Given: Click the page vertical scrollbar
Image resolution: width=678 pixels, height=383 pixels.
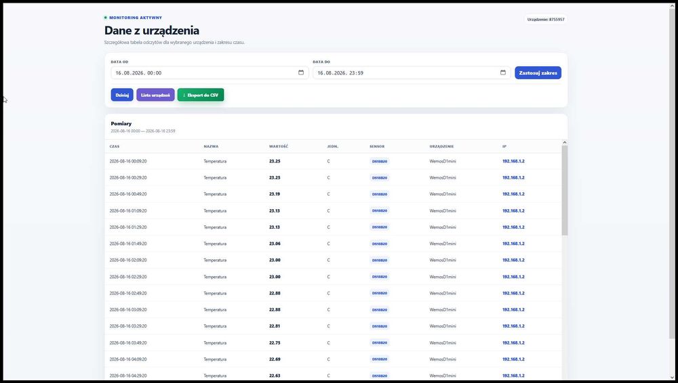Looking at the screenshot, I should (671, 173).
